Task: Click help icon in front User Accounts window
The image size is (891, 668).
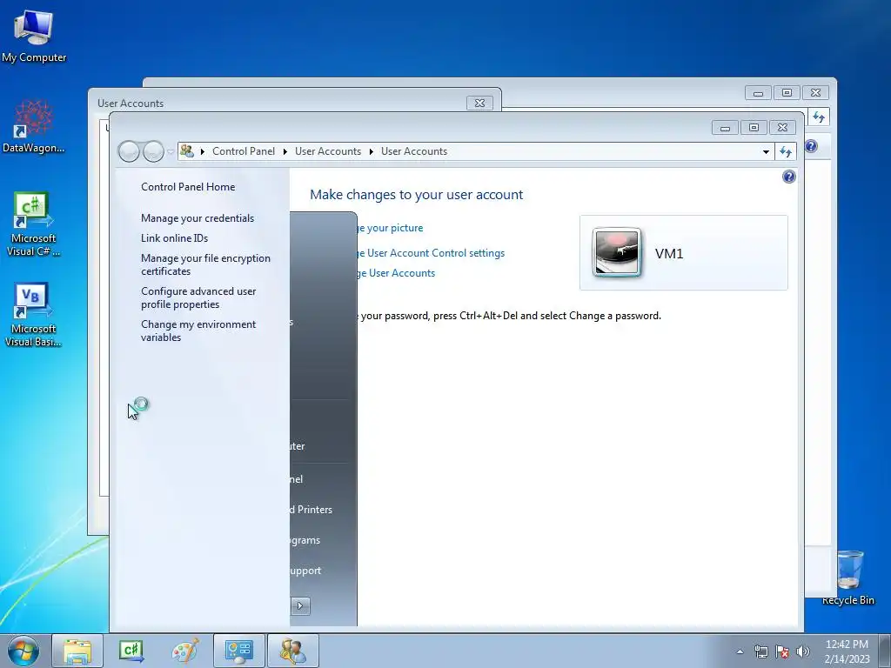Action: (788, 177)
